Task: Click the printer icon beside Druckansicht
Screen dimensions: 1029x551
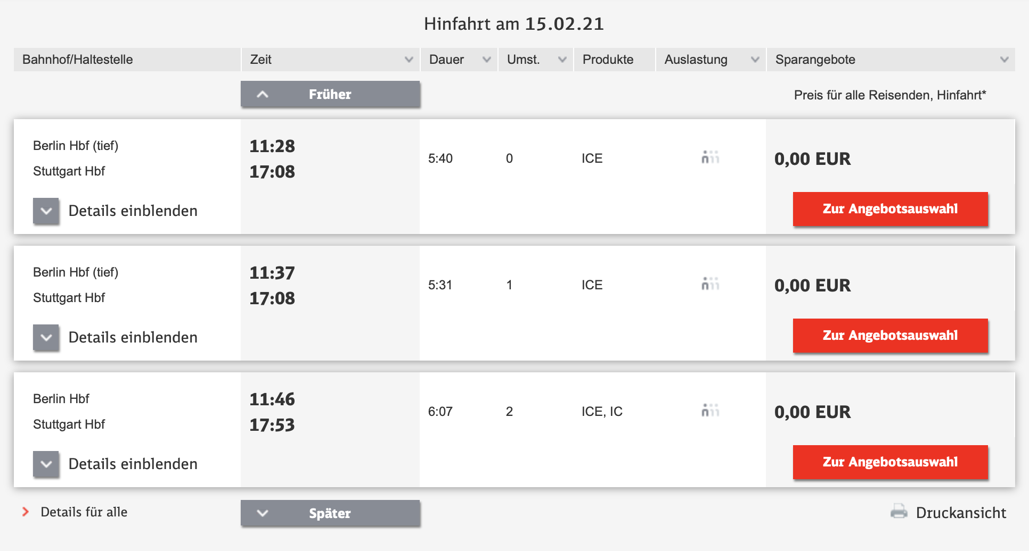Action: tap(899, 512)
